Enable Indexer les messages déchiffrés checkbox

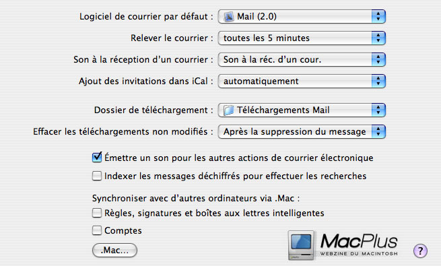tap(97, 176)
